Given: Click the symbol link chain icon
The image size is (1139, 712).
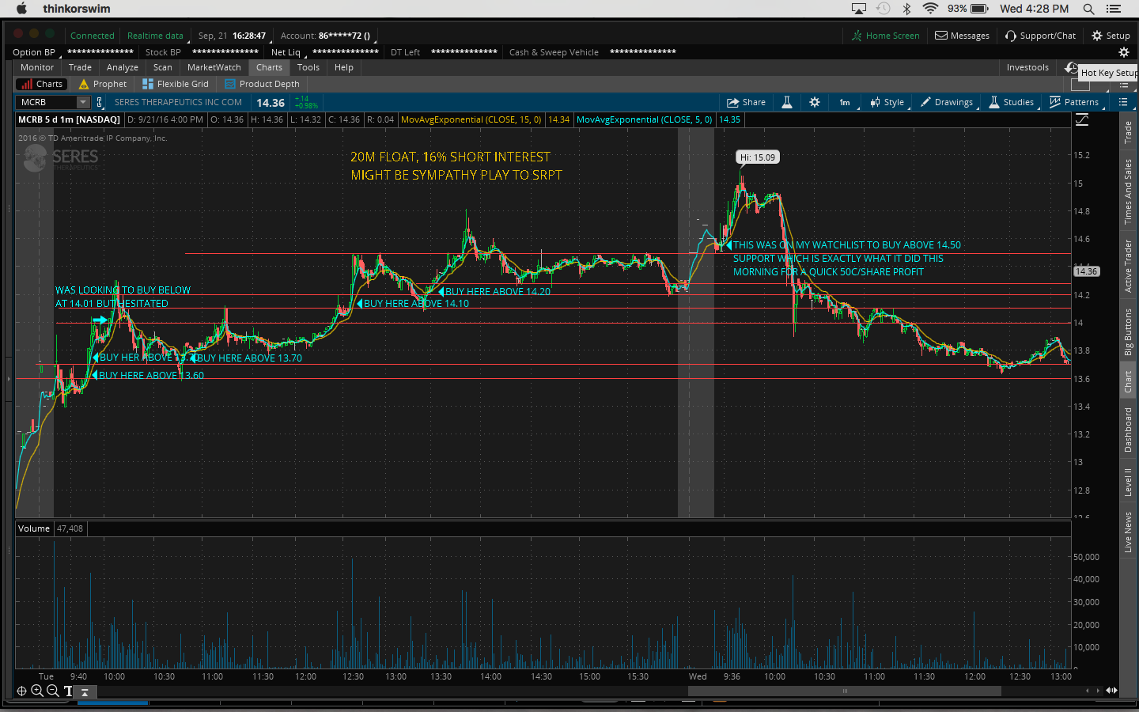Looking at the screenshot, I should click(x=100, y=102).
